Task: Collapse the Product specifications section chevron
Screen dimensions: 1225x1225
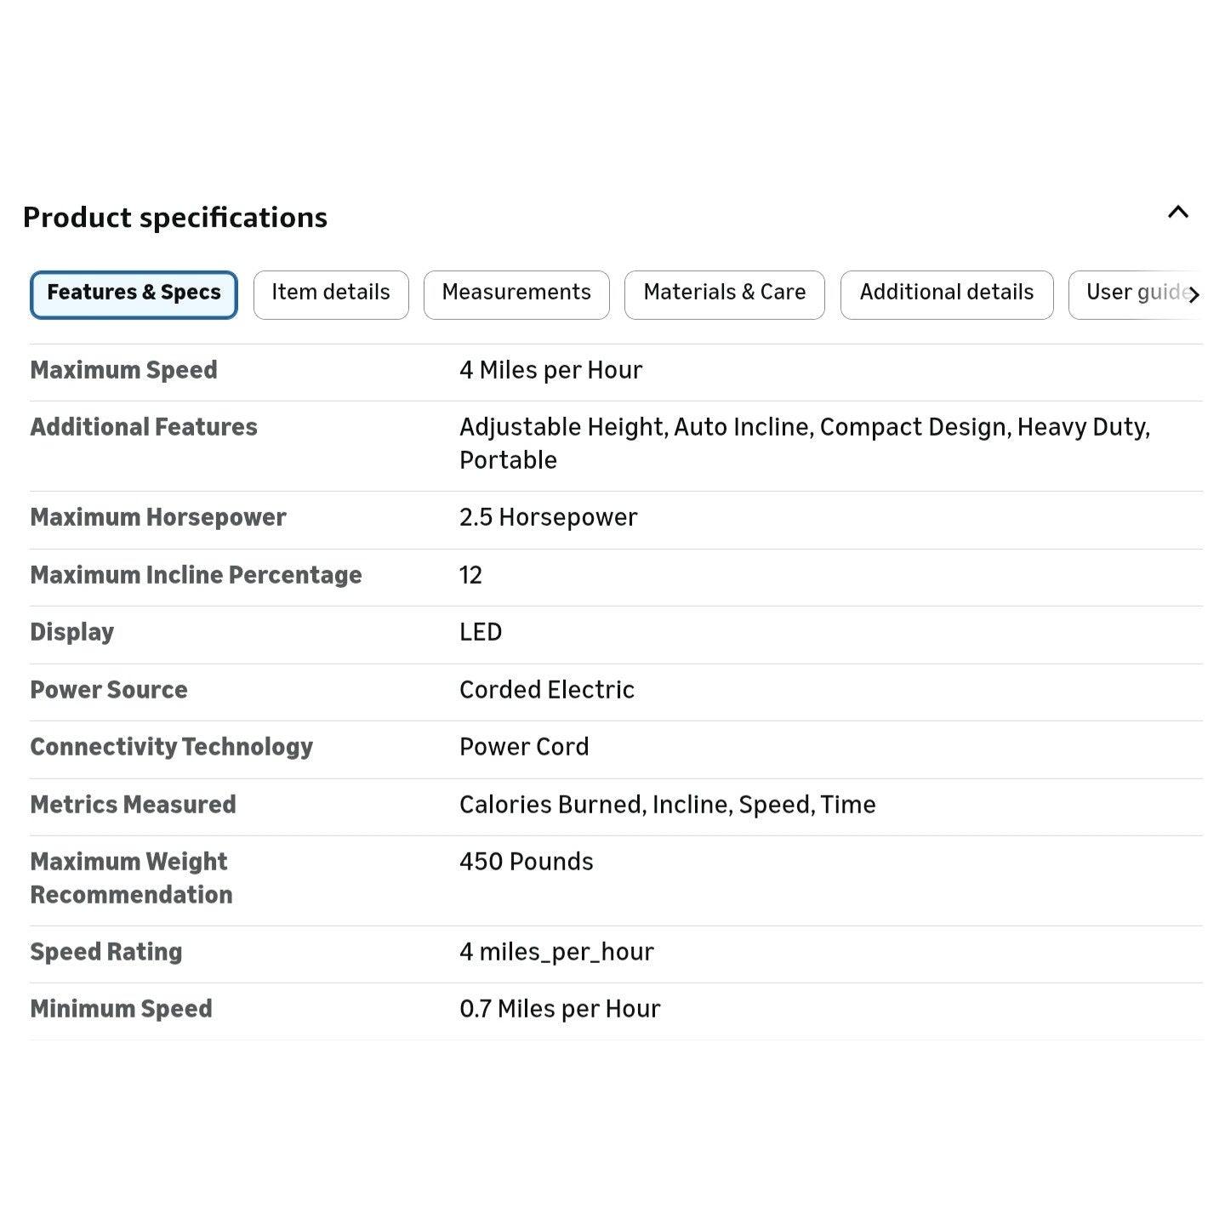Action: click(1177, 213)
